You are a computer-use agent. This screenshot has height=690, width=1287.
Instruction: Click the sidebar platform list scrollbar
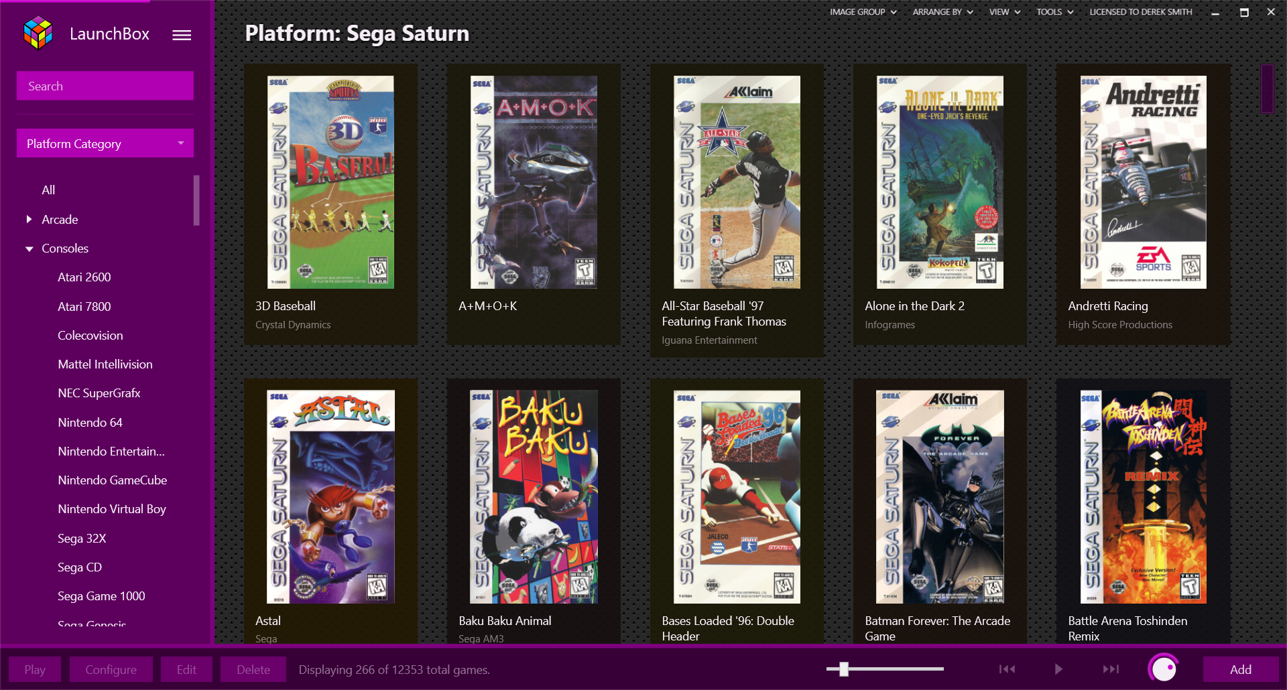pyautogui.click(x=196, y=200)
